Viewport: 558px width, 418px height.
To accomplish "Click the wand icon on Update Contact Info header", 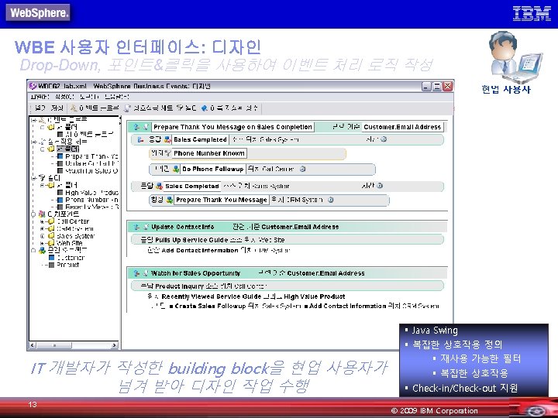I will pos(146,227).
